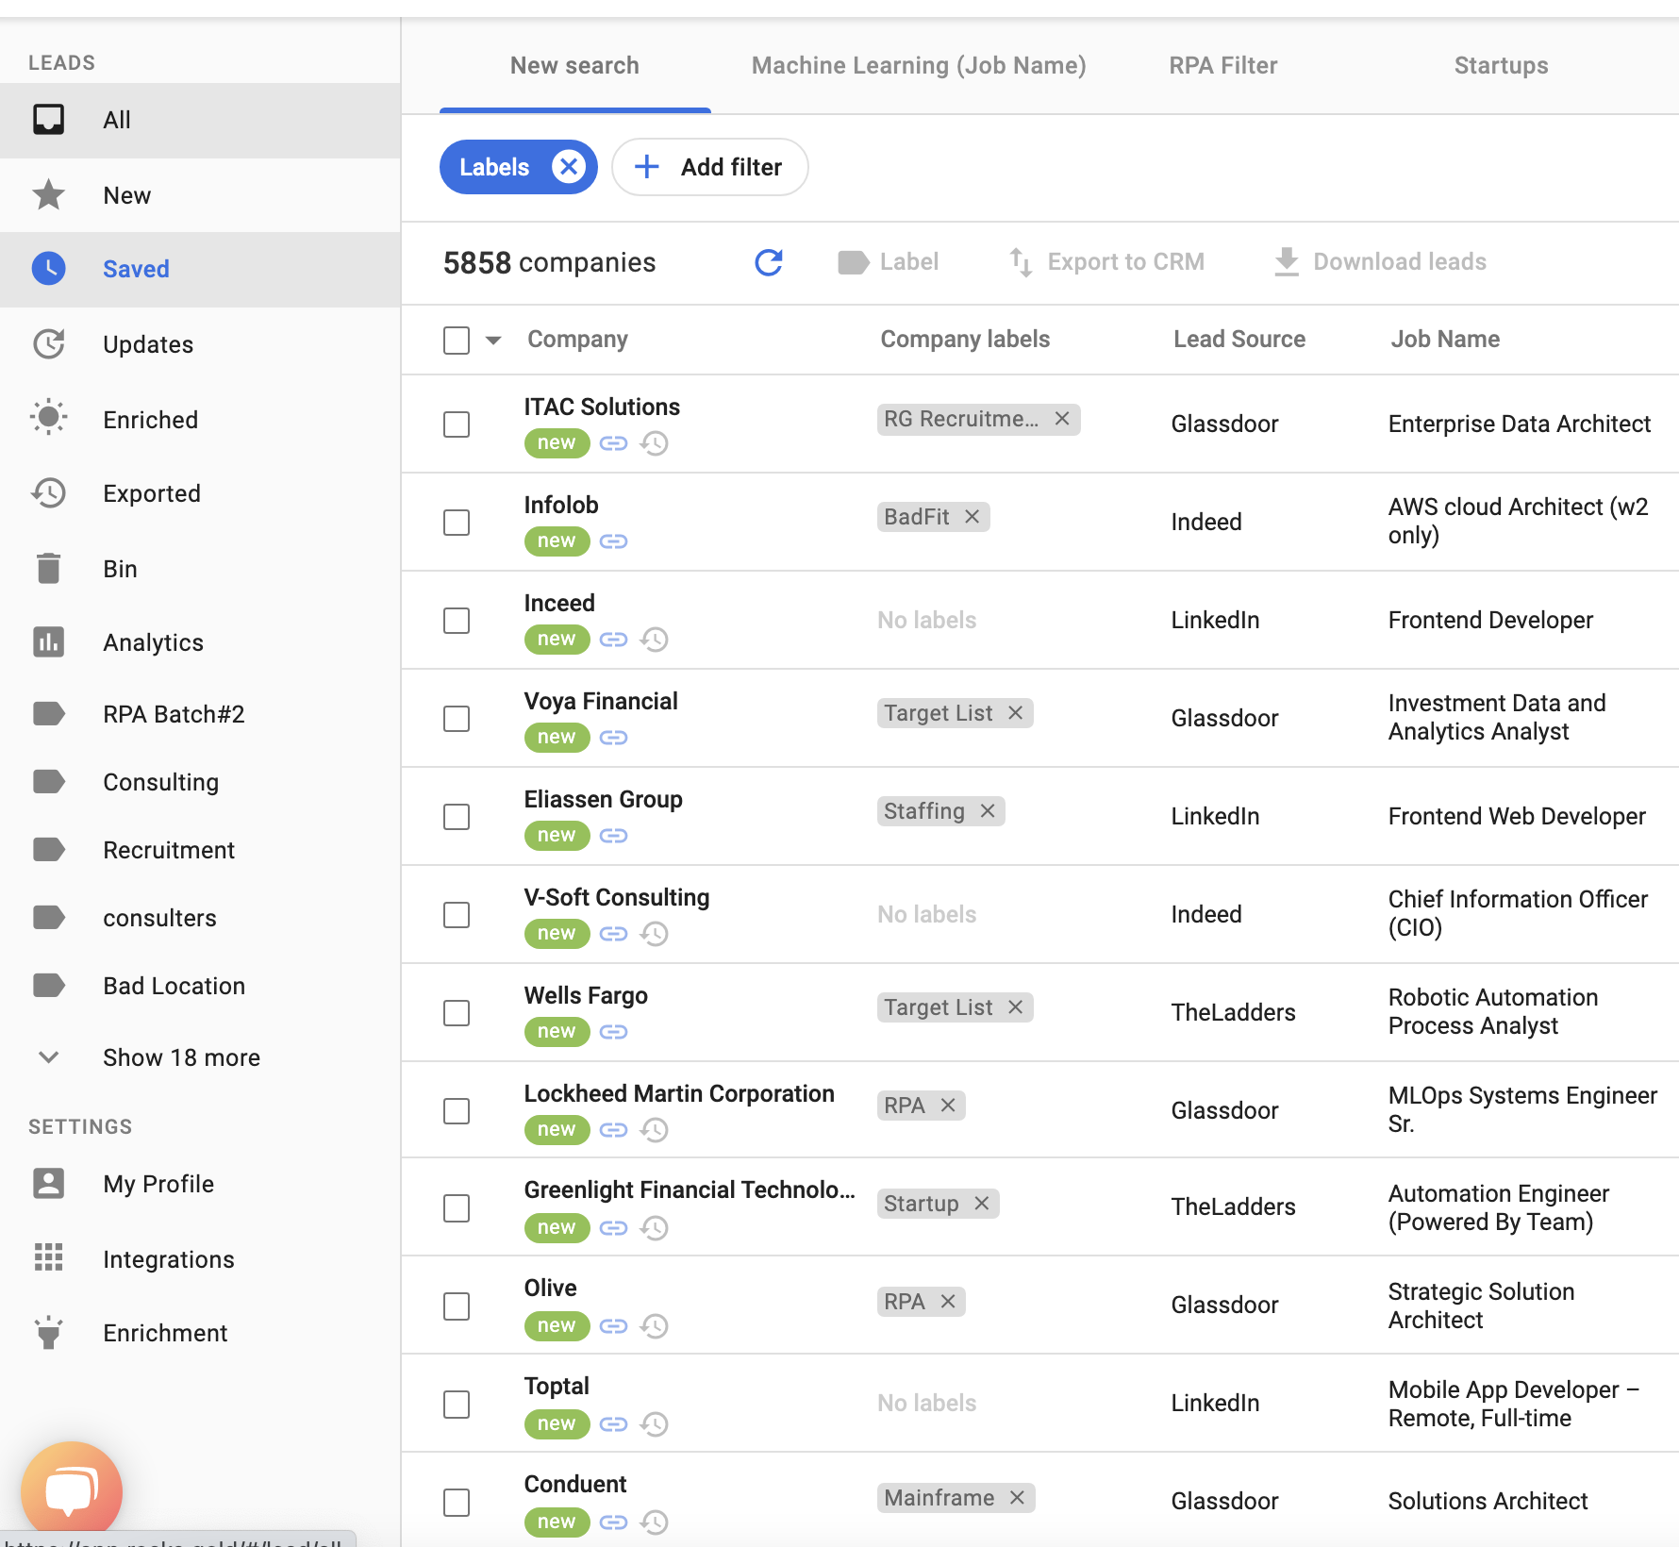Viewport: 1679px width, 1547px height.
Task: Remove Startup label from Greenlight Financial
Action: click(982, 1204)
